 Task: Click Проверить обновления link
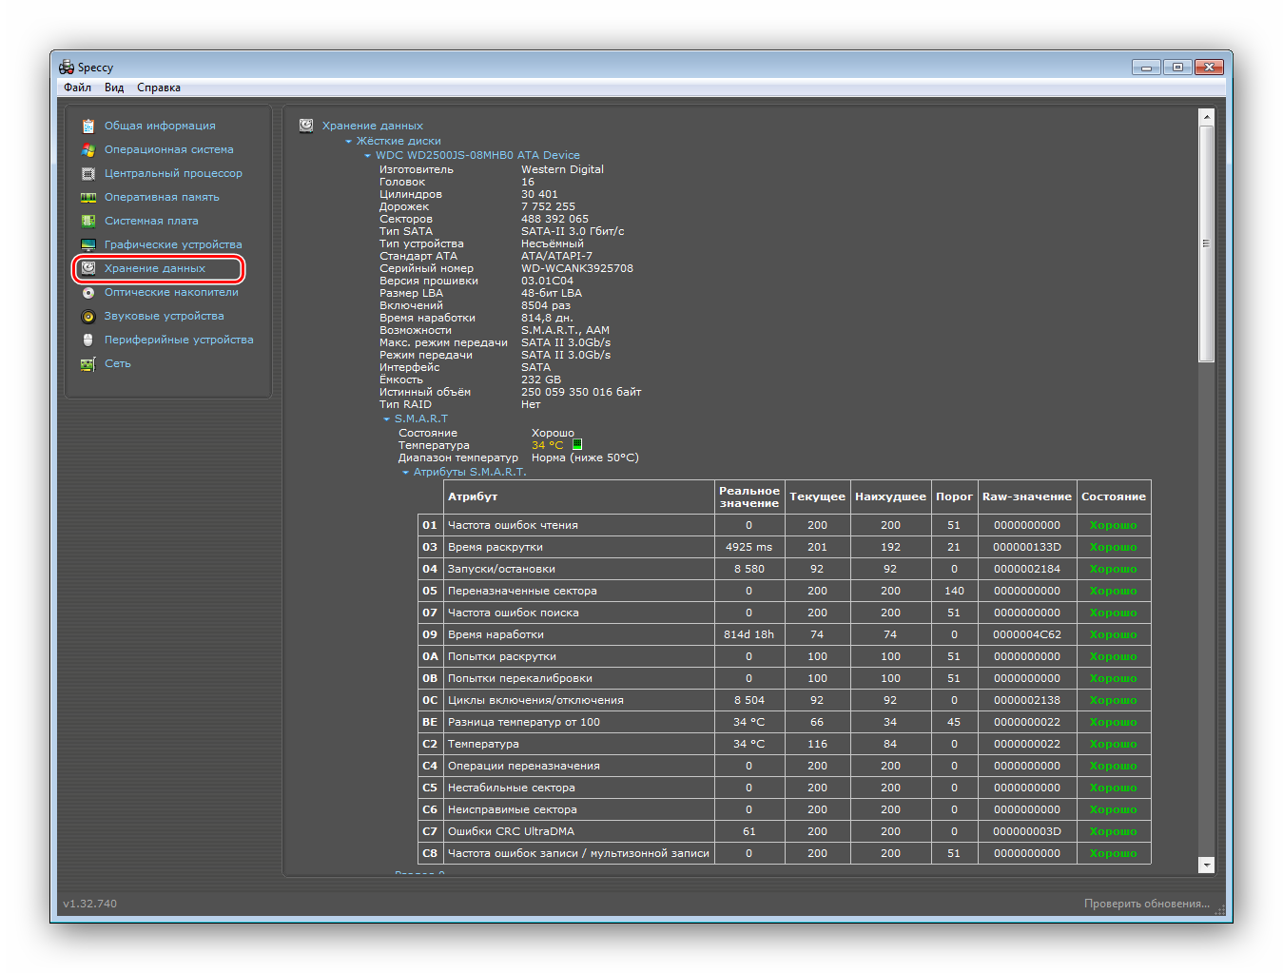[1146, 904]
